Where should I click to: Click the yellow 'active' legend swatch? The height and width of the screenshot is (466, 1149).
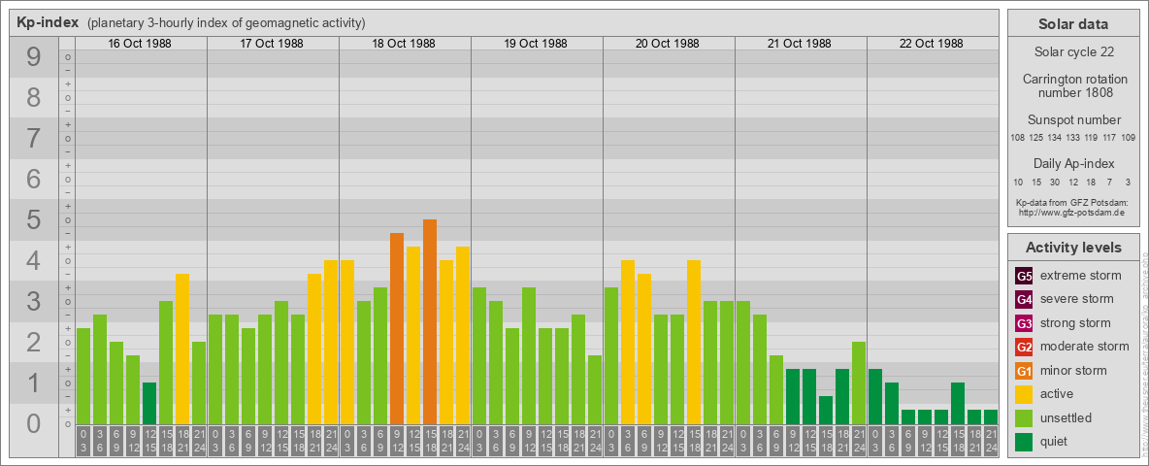click(x=1024, y=394)
